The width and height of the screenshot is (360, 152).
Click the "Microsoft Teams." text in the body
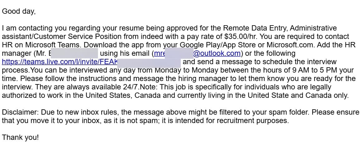click(54, 45)
